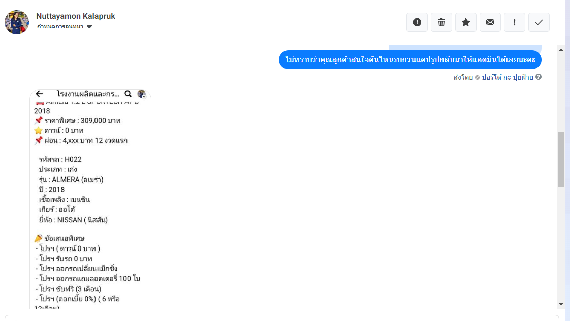Click the question mark help icon
This screenshot has height=321, width=570.
click(x=539, y=77)
